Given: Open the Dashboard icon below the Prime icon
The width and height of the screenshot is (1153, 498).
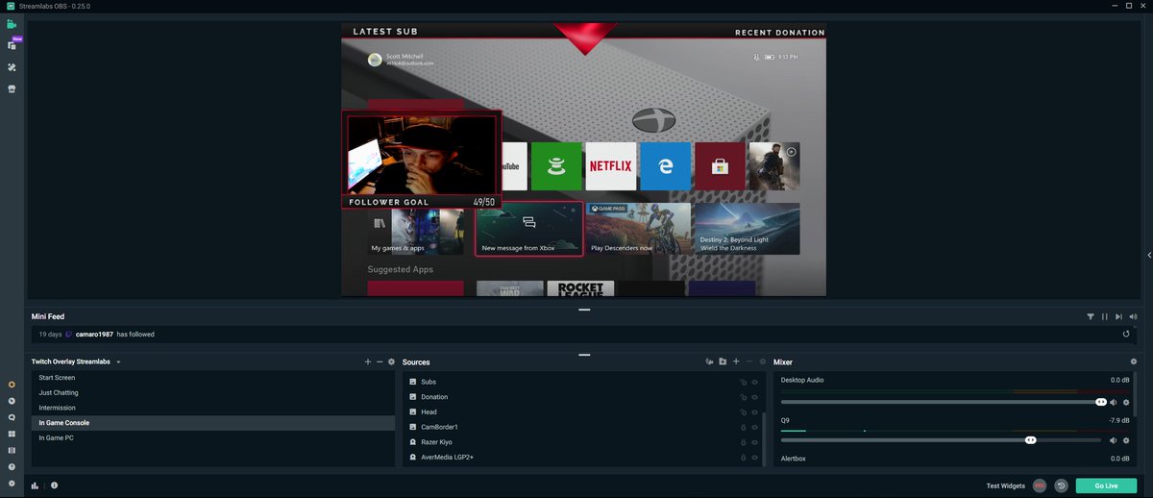Looking at the screenshot, I should tap(12, 401).
